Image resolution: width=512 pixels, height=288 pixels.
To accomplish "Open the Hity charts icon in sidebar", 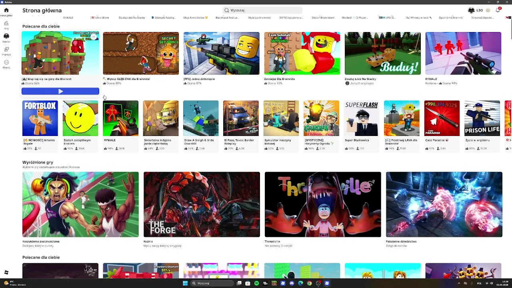I will 6,24.
